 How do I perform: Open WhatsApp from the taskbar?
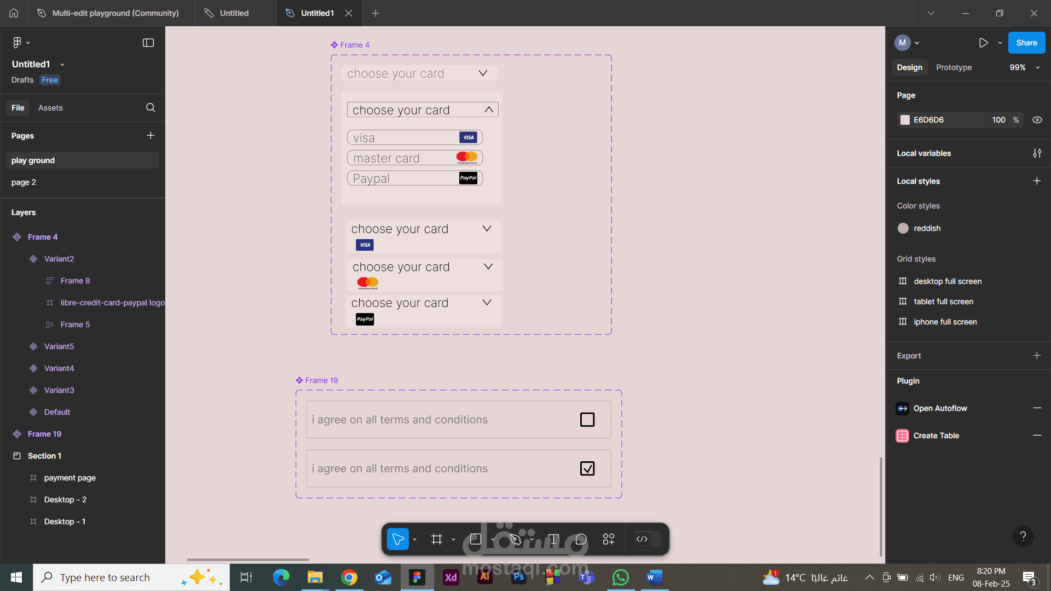(621, 577)
